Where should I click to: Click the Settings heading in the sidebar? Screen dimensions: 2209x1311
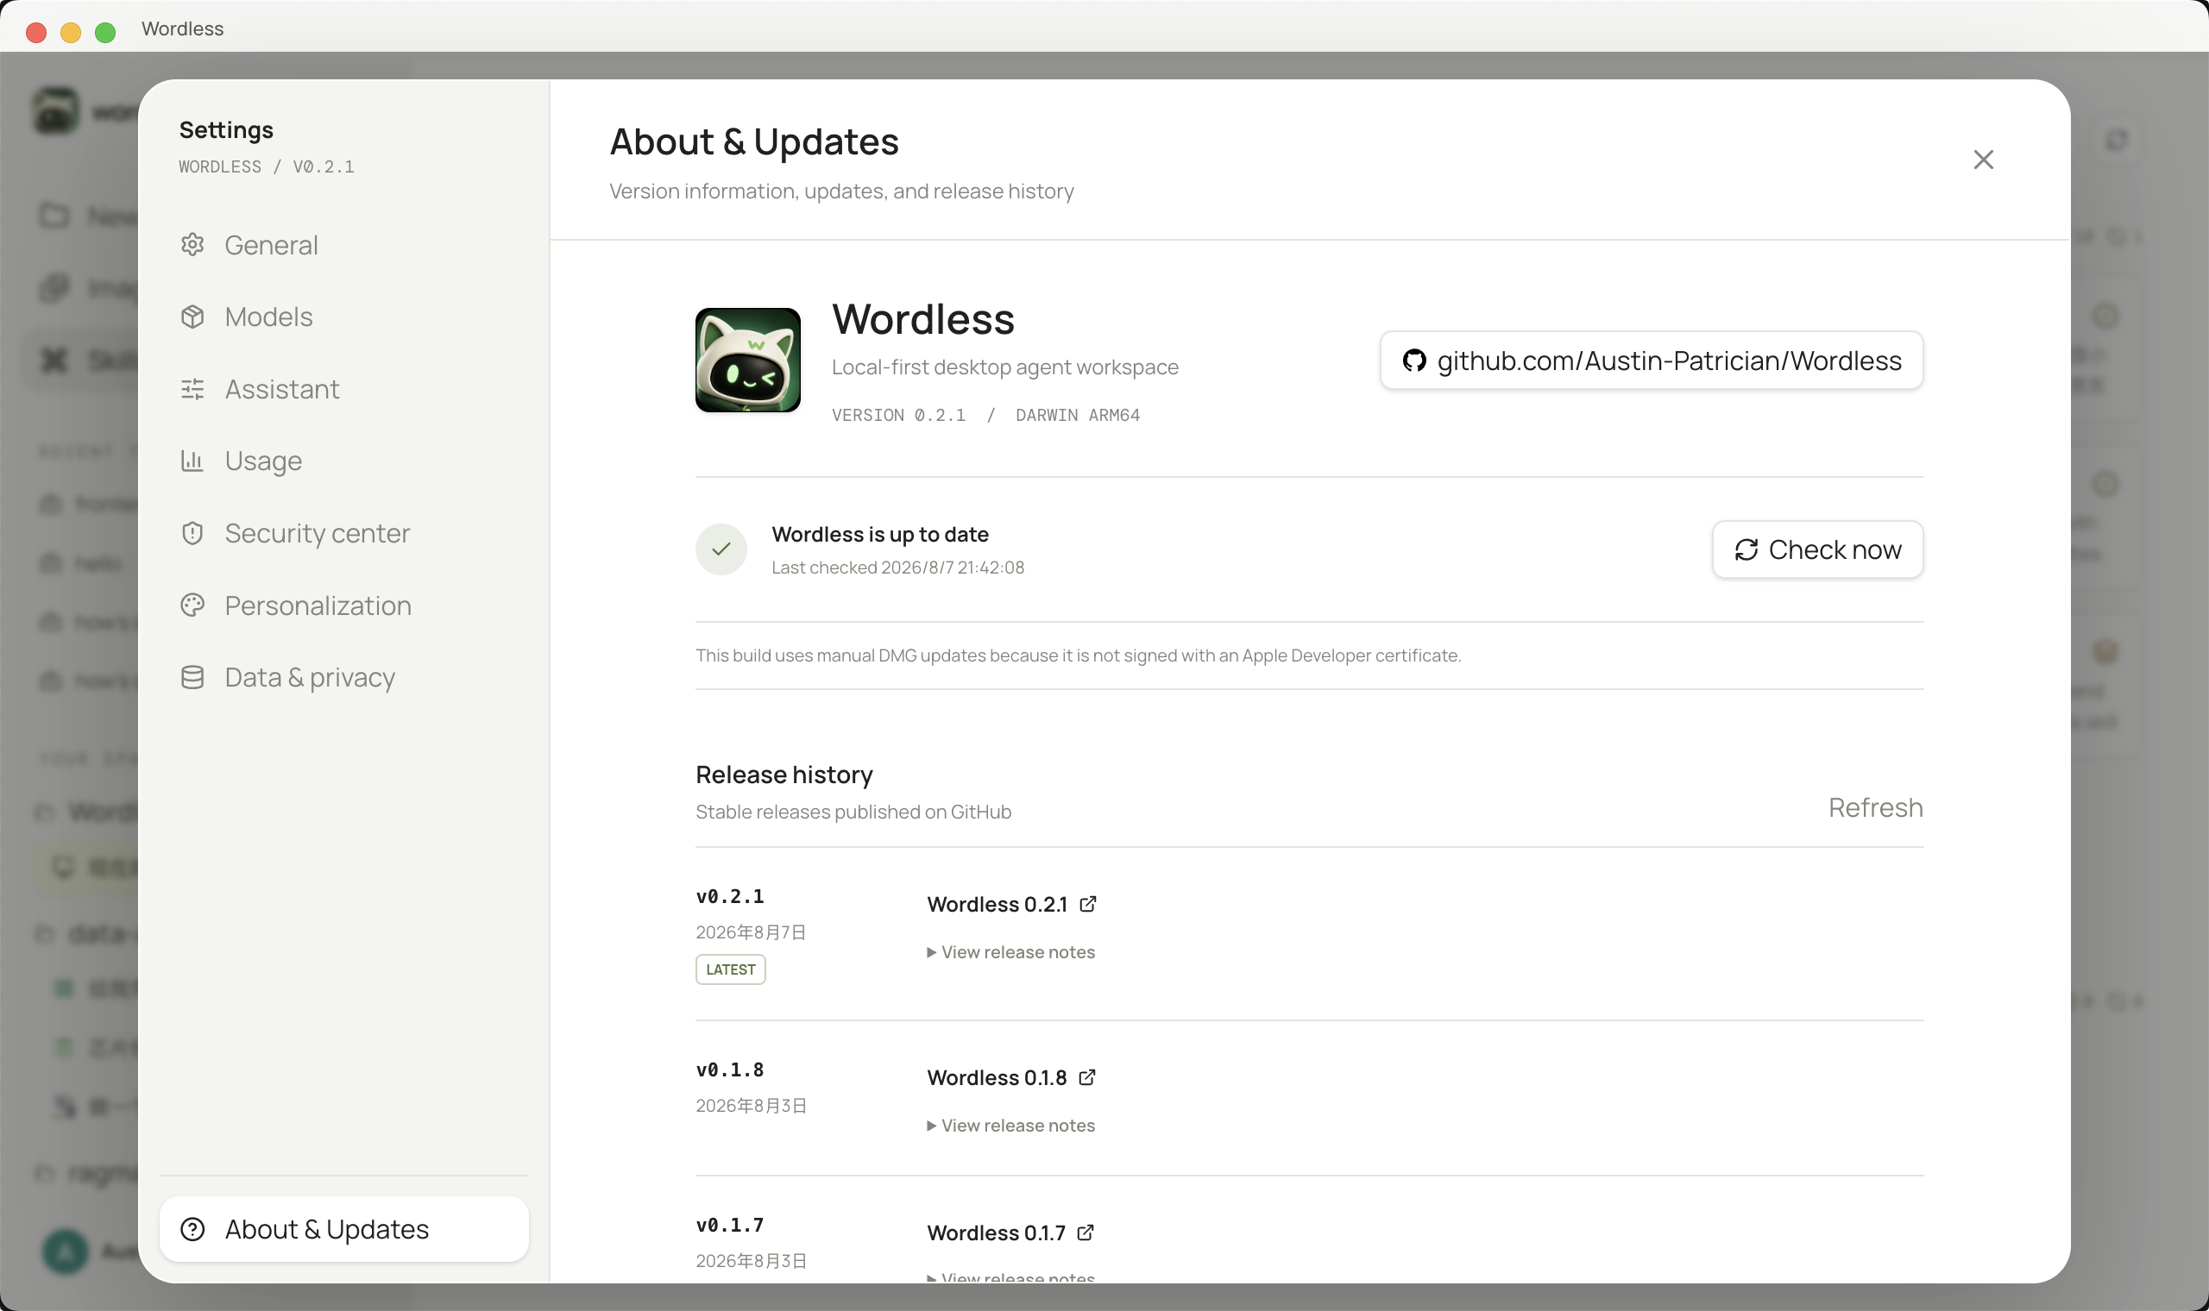point(226,130)
